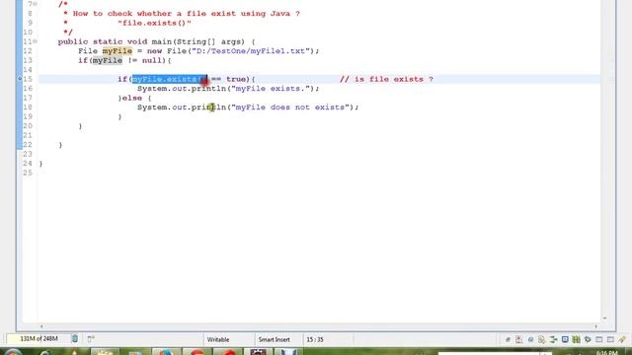Click the blue square status bar icon
632x355 pixels.
pos(565,339)
